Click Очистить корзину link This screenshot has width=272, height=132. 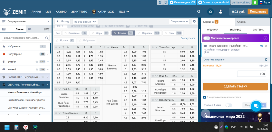tap(214, 60)
